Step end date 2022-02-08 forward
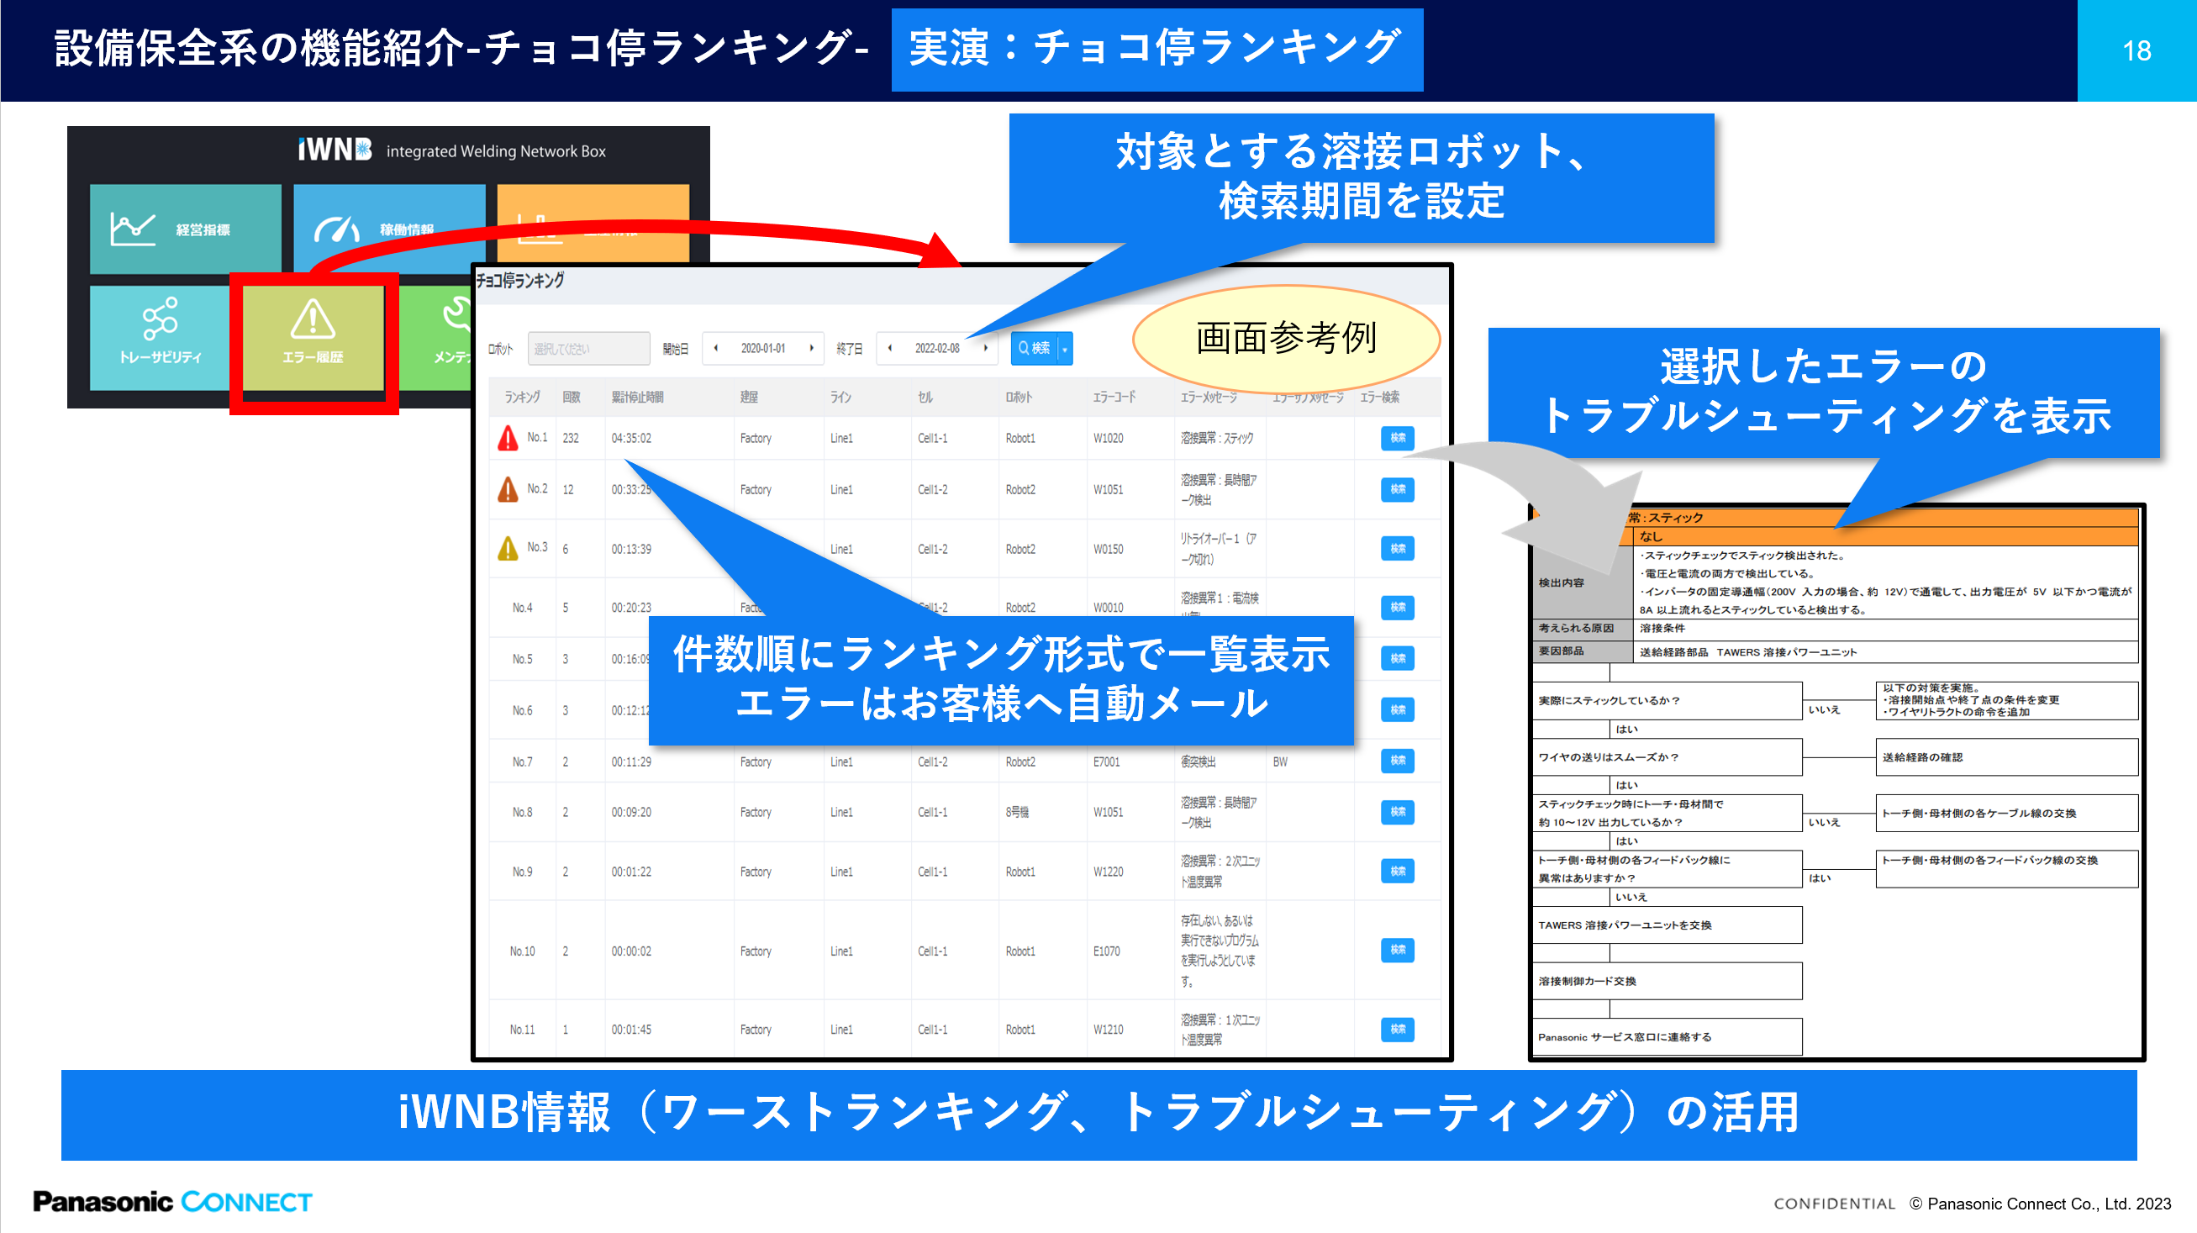 pos(985,348)
